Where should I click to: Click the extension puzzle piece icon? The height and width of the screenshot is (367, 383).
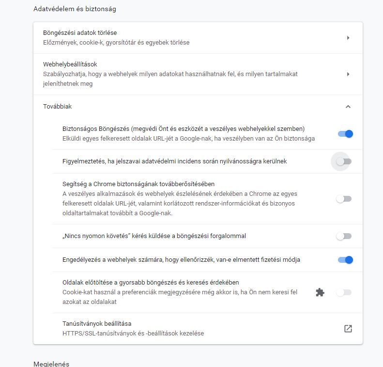320,292
